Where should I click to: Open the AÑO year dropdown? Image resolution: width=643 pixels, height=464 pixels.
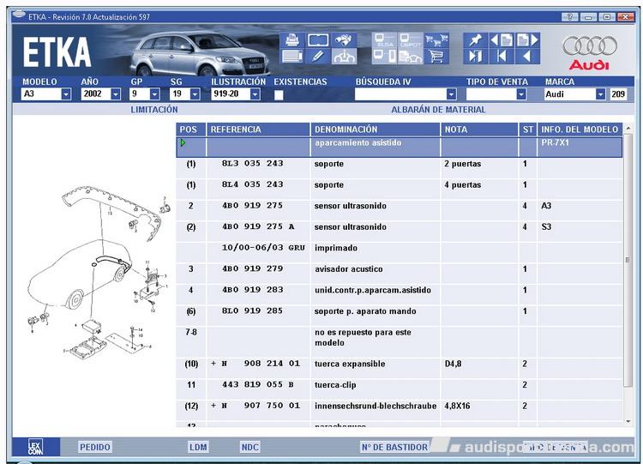(x=116, y=94)
